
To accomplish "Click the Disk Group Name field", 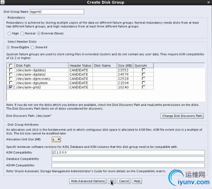I will (x=57, y=12).
